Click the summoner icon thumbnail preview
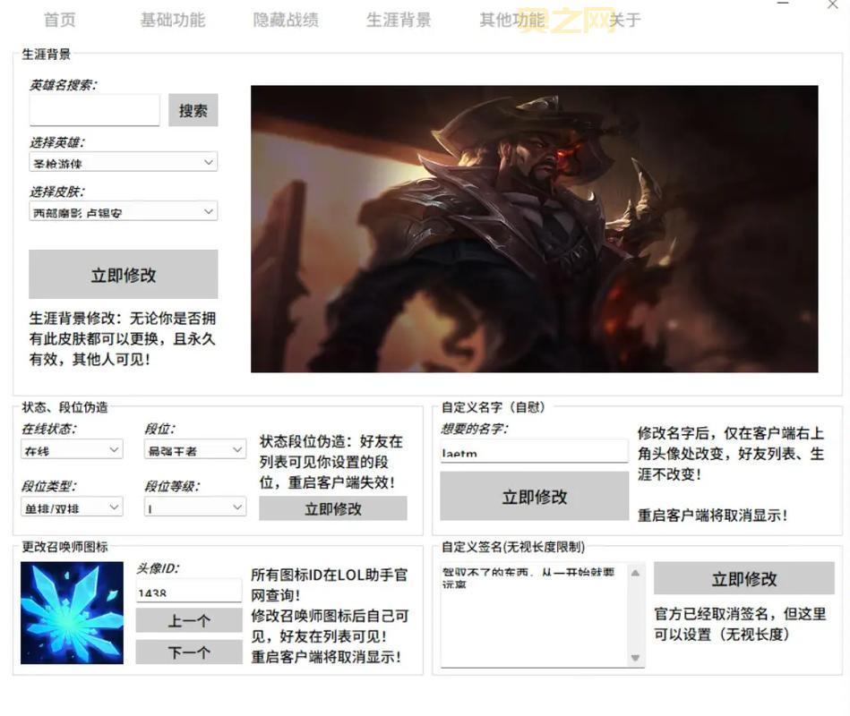Screen dimensions: 850x716 click(x=71, y=612)
